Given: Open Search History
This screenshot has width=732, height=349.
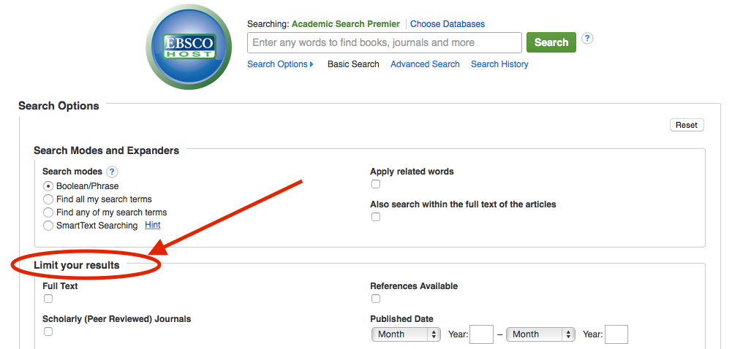Looking at the screenshot, I should [499, 64].
